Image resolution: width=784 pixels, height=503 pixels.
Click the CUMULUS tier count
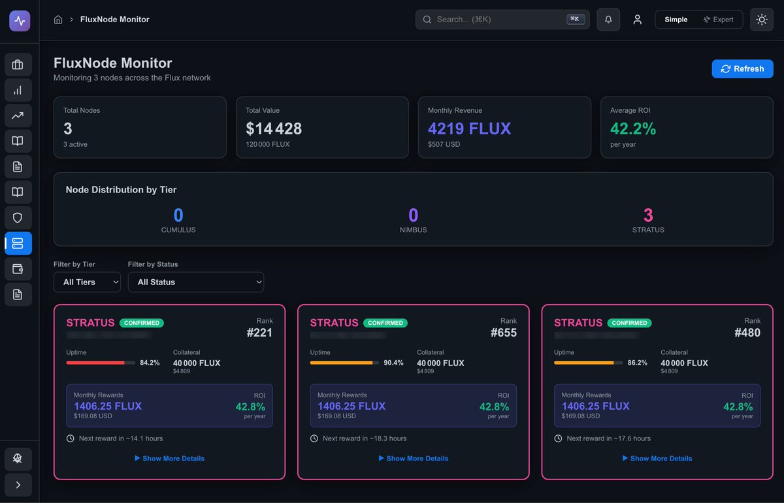click(178, 215)
